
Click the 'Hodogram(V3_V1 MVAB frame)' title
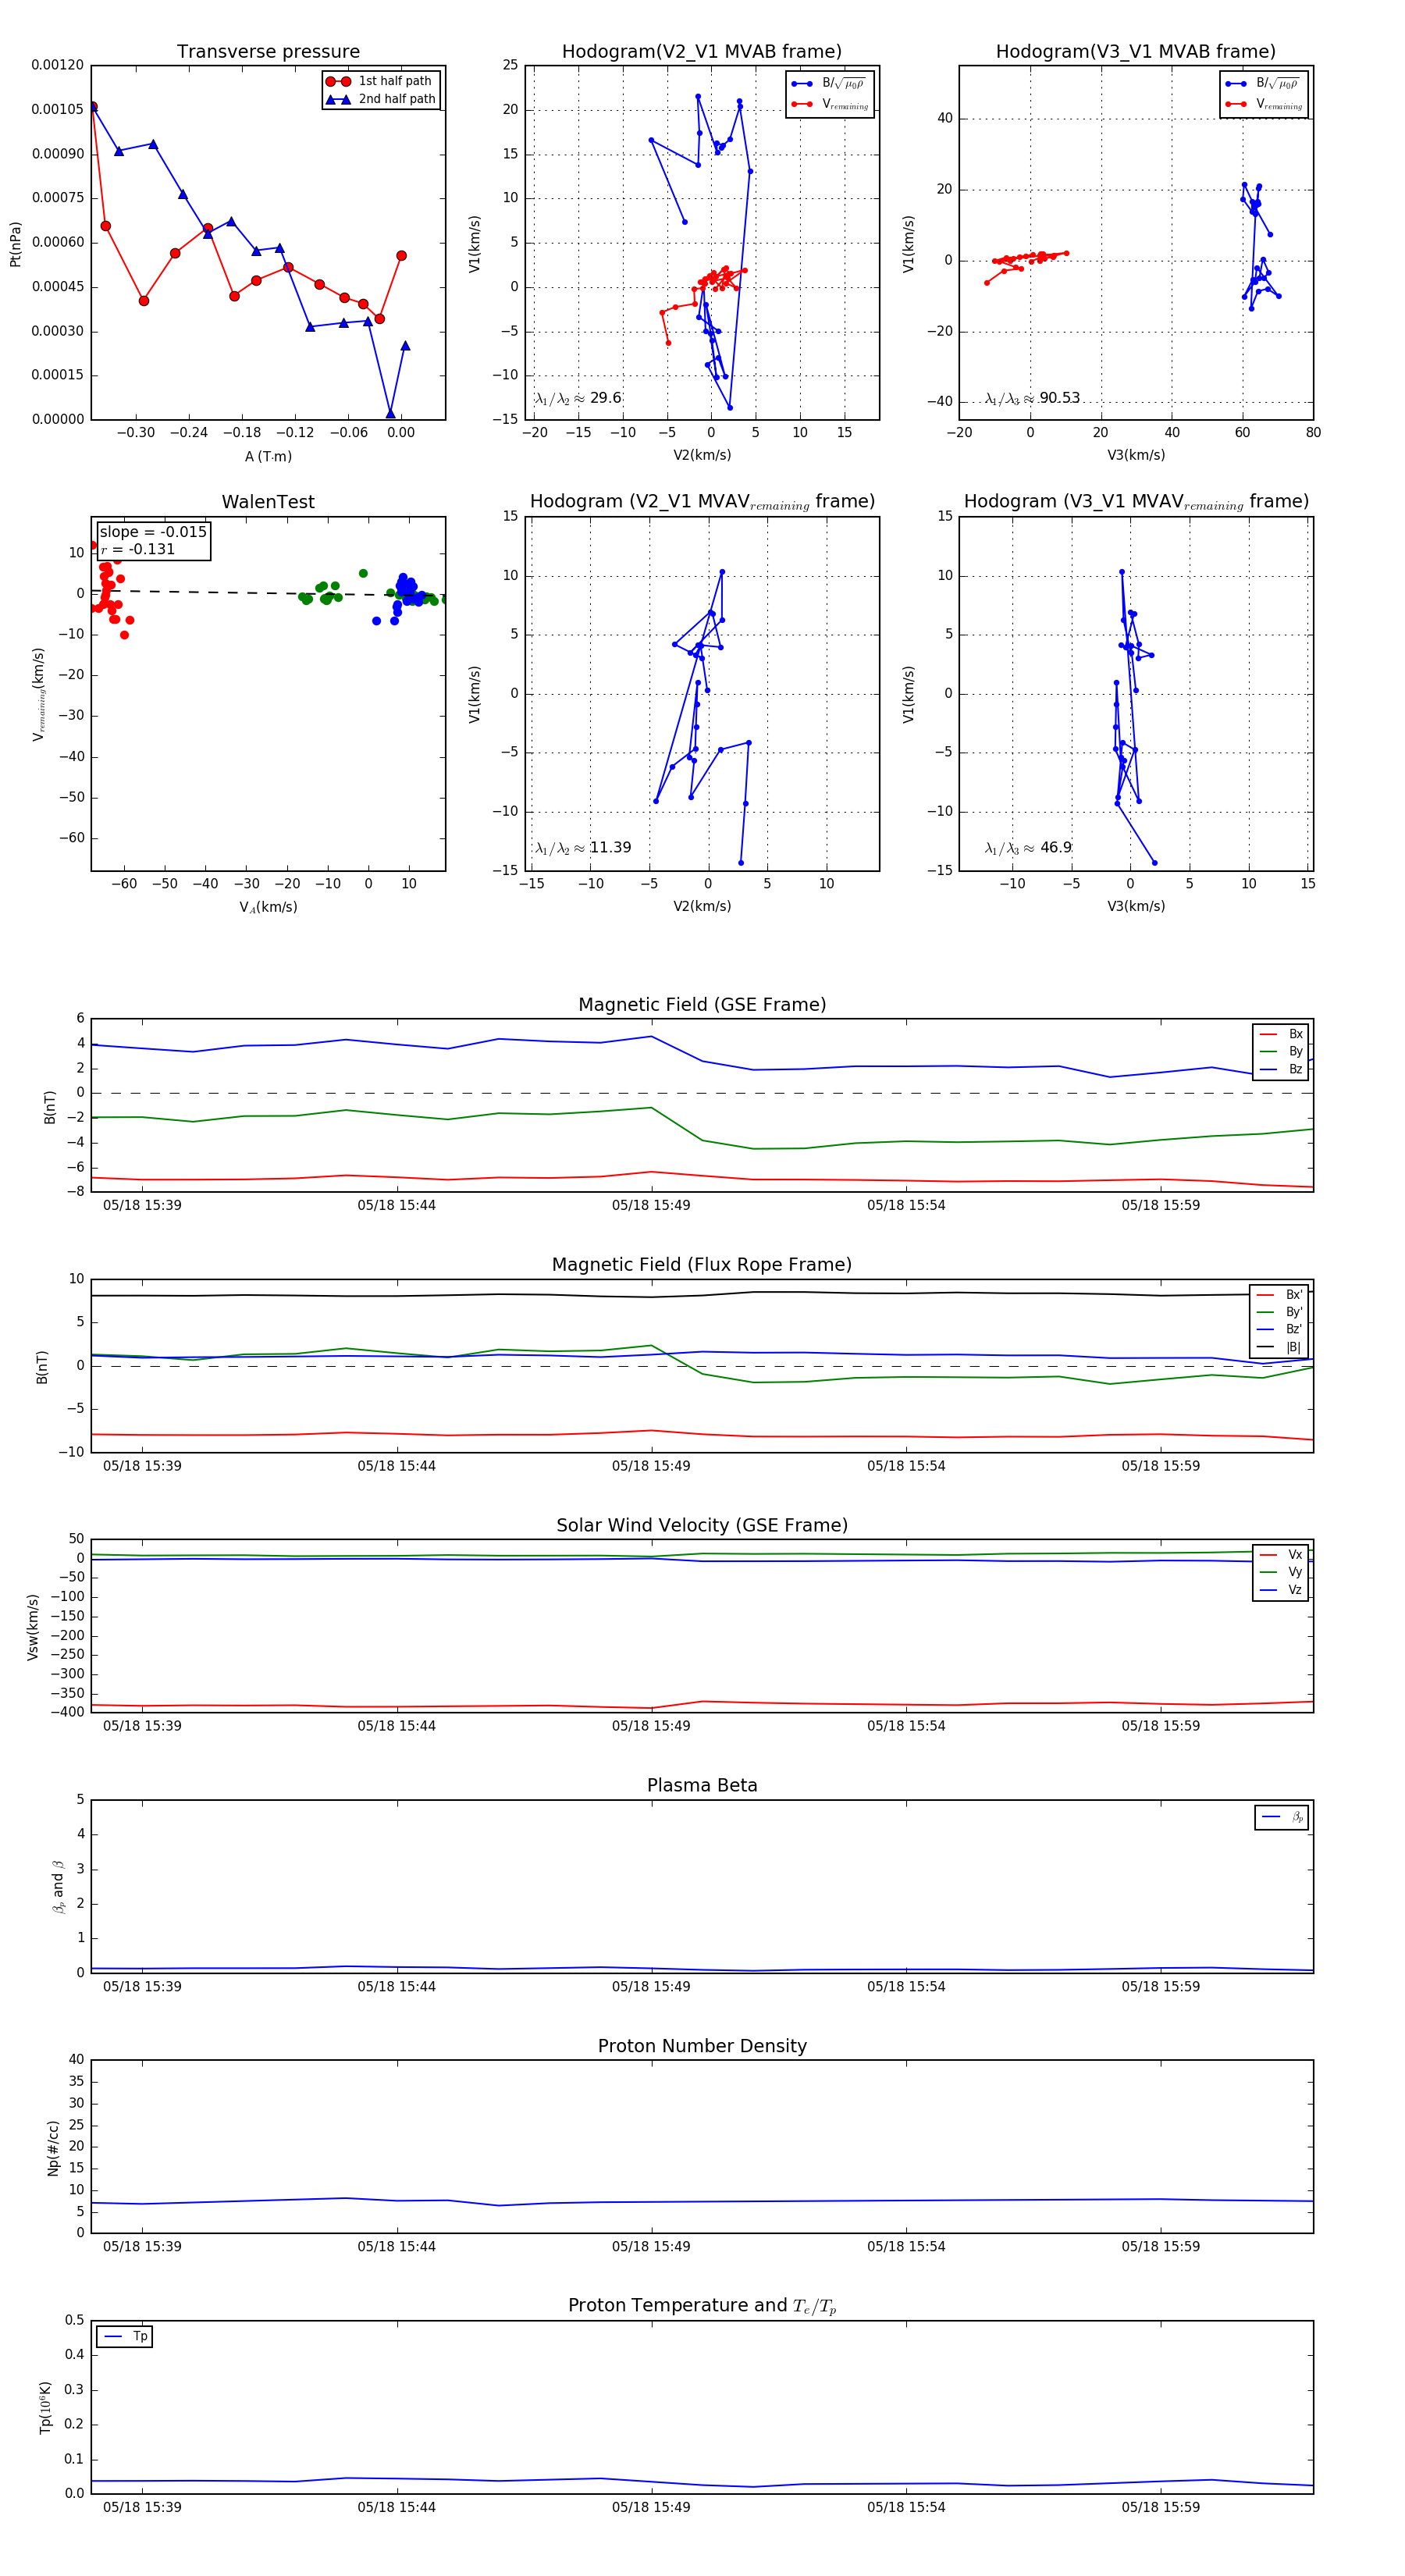[x=1135, y=51]
